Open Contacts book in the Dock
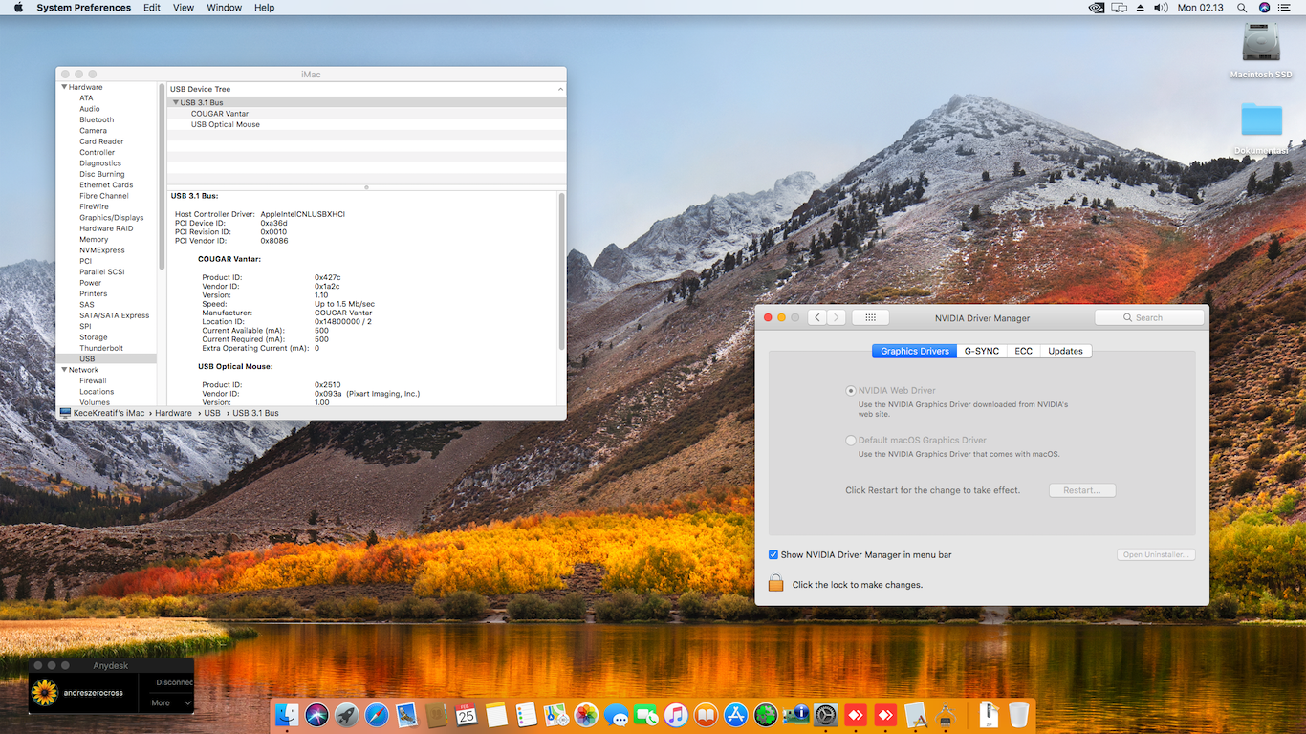 click(x=436, y=714)
